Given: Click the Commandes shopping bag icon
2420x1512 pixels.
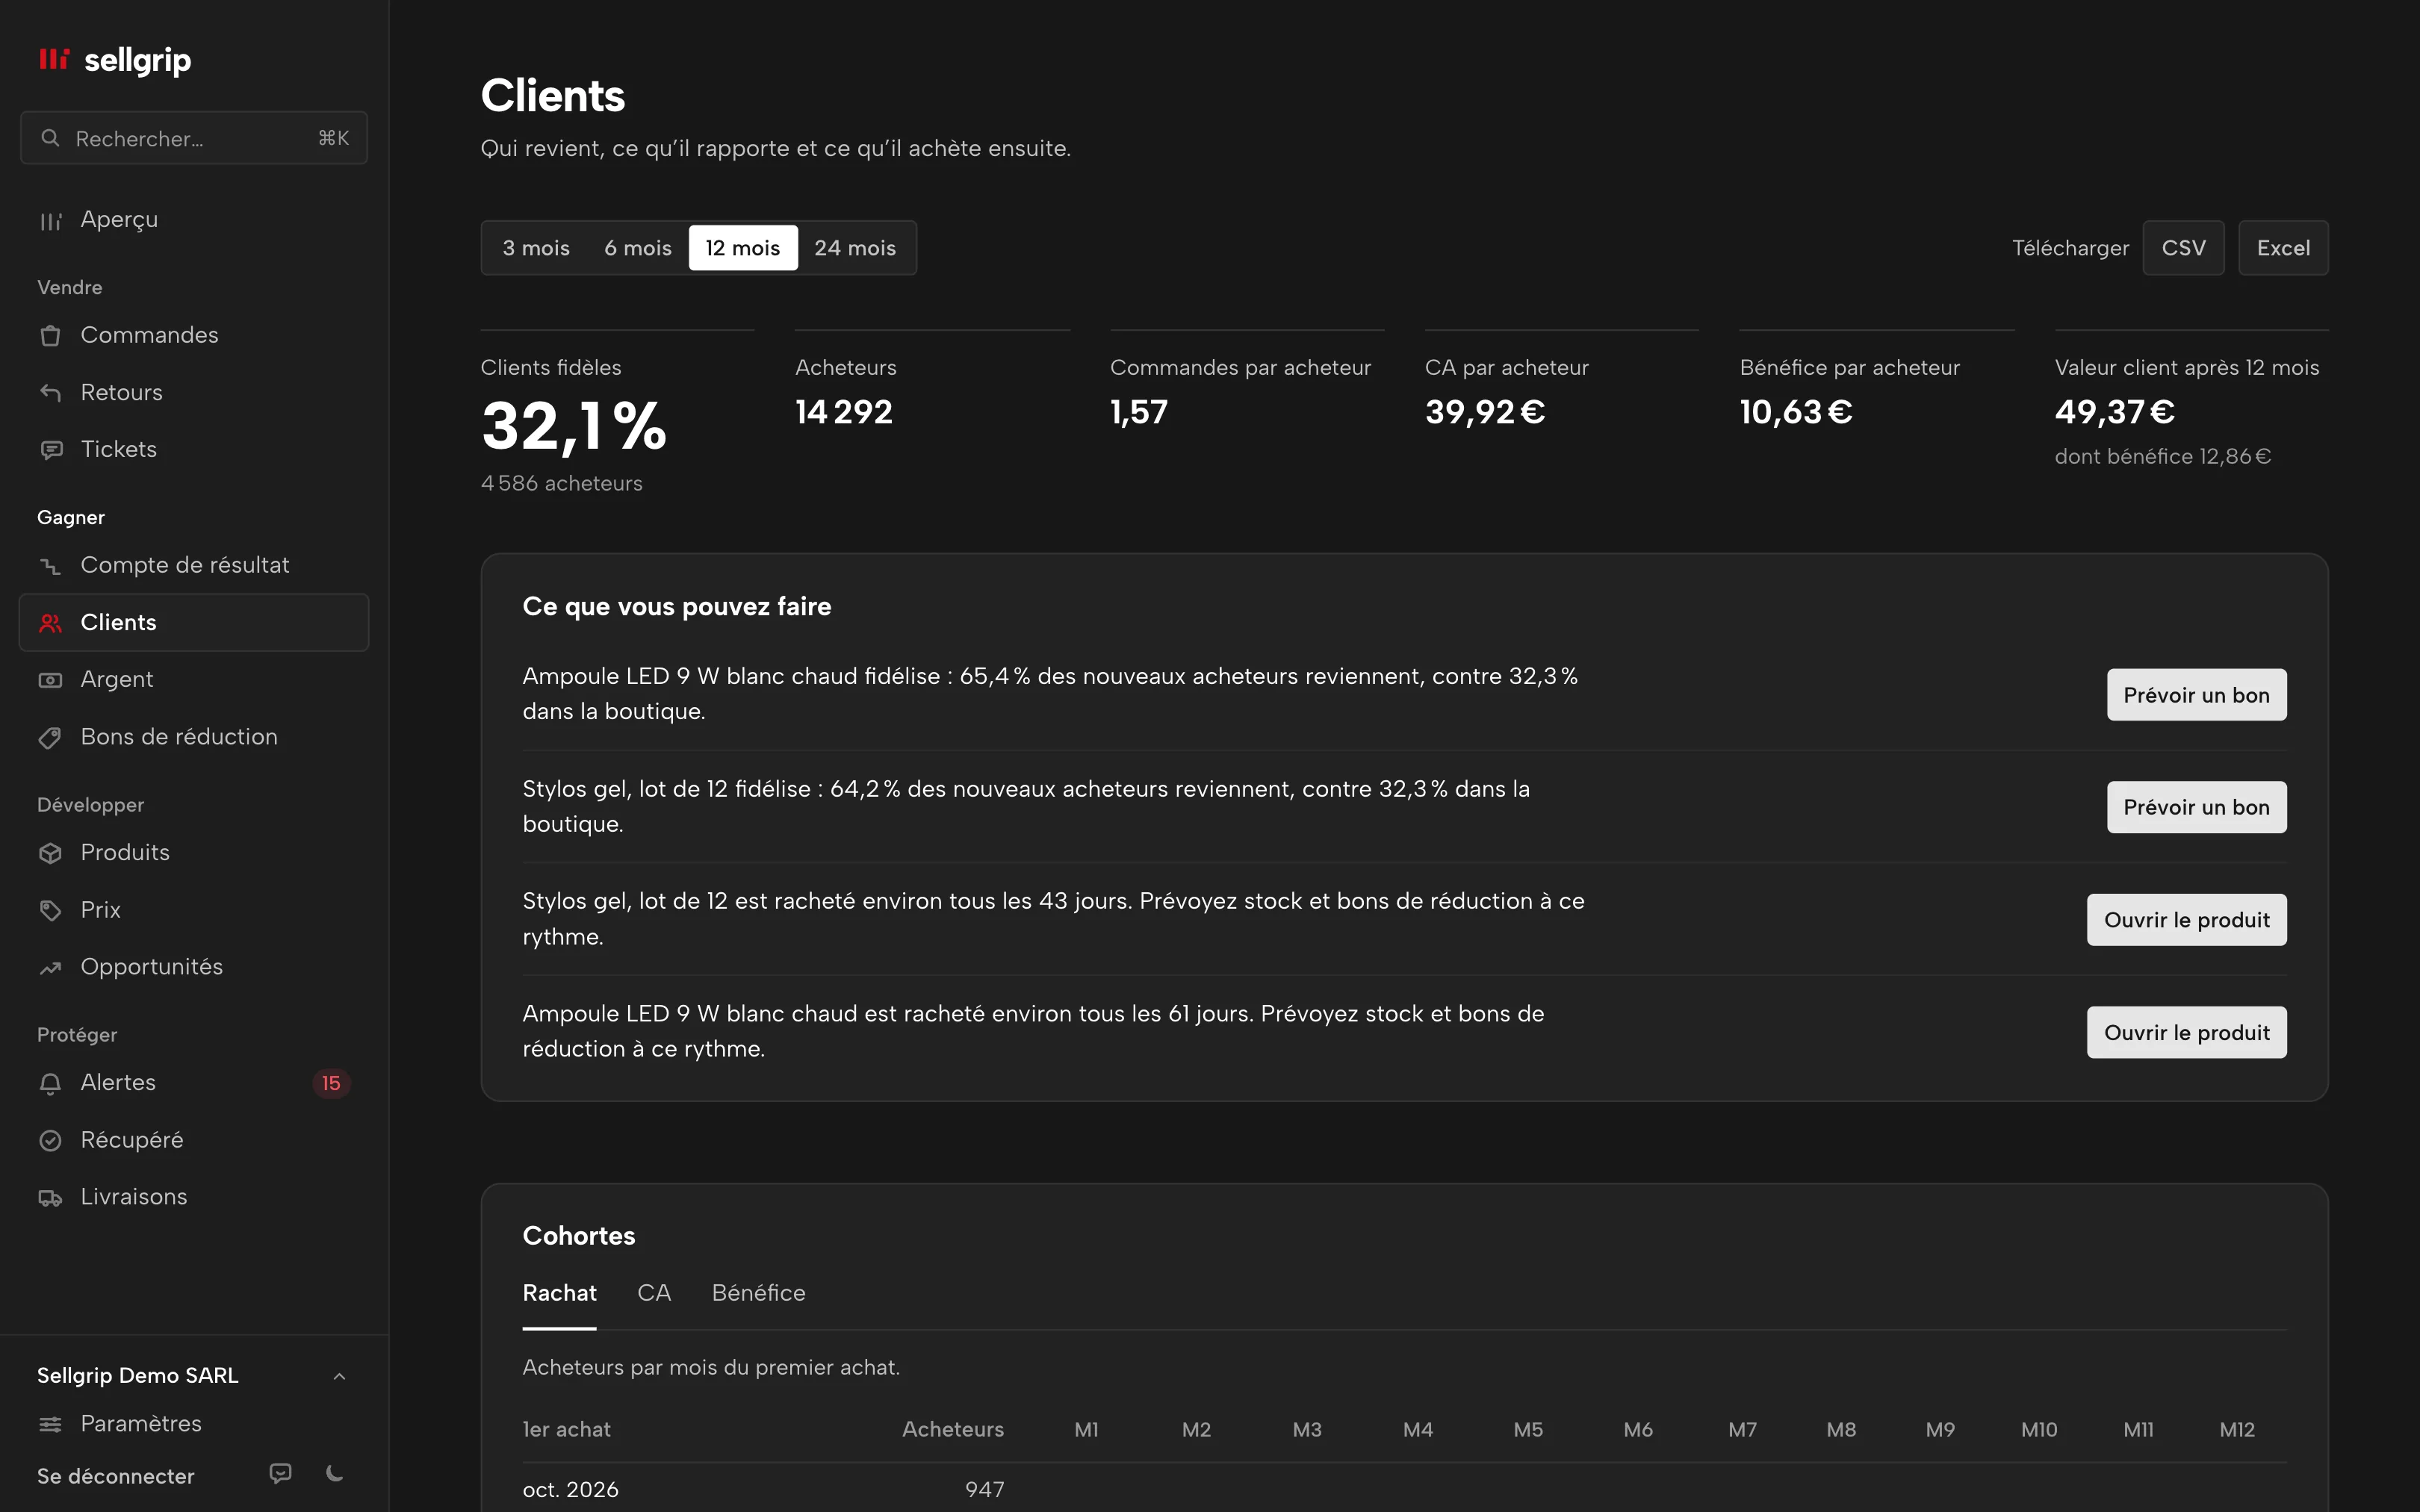Looking at the screenshot, I should click(x=50, y=336).
